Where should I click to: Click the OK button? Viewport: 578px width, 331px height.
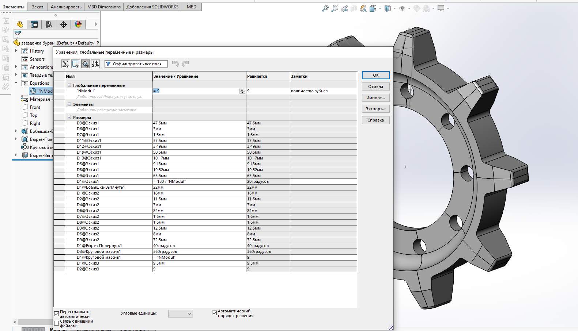[x=375, y=75]
